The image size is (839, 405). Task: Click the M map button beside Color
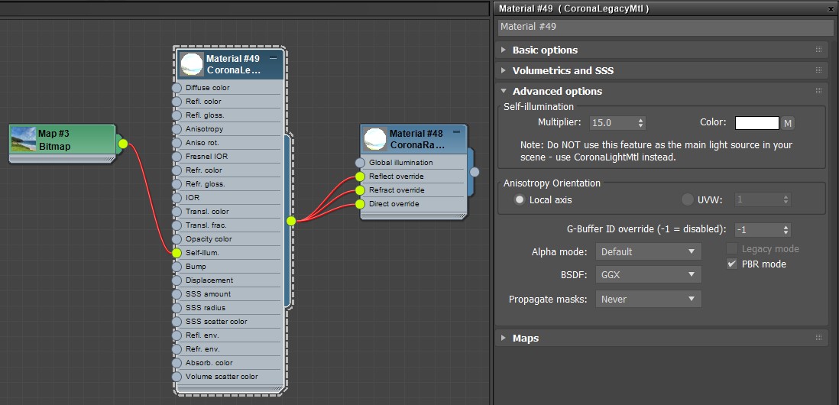coord(788,123)
